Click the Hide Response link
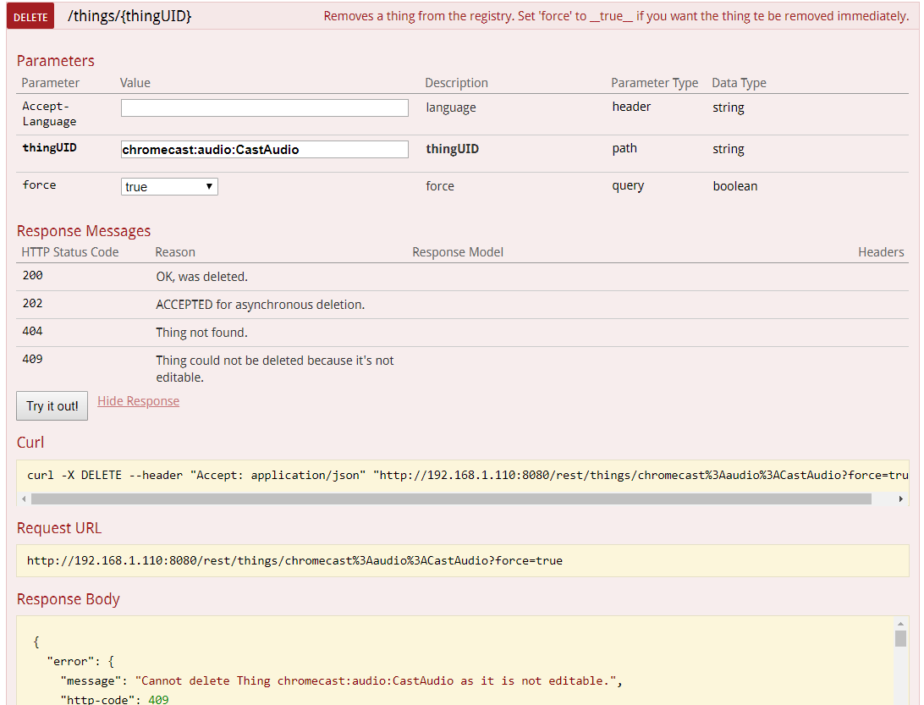 pos(138,401)
